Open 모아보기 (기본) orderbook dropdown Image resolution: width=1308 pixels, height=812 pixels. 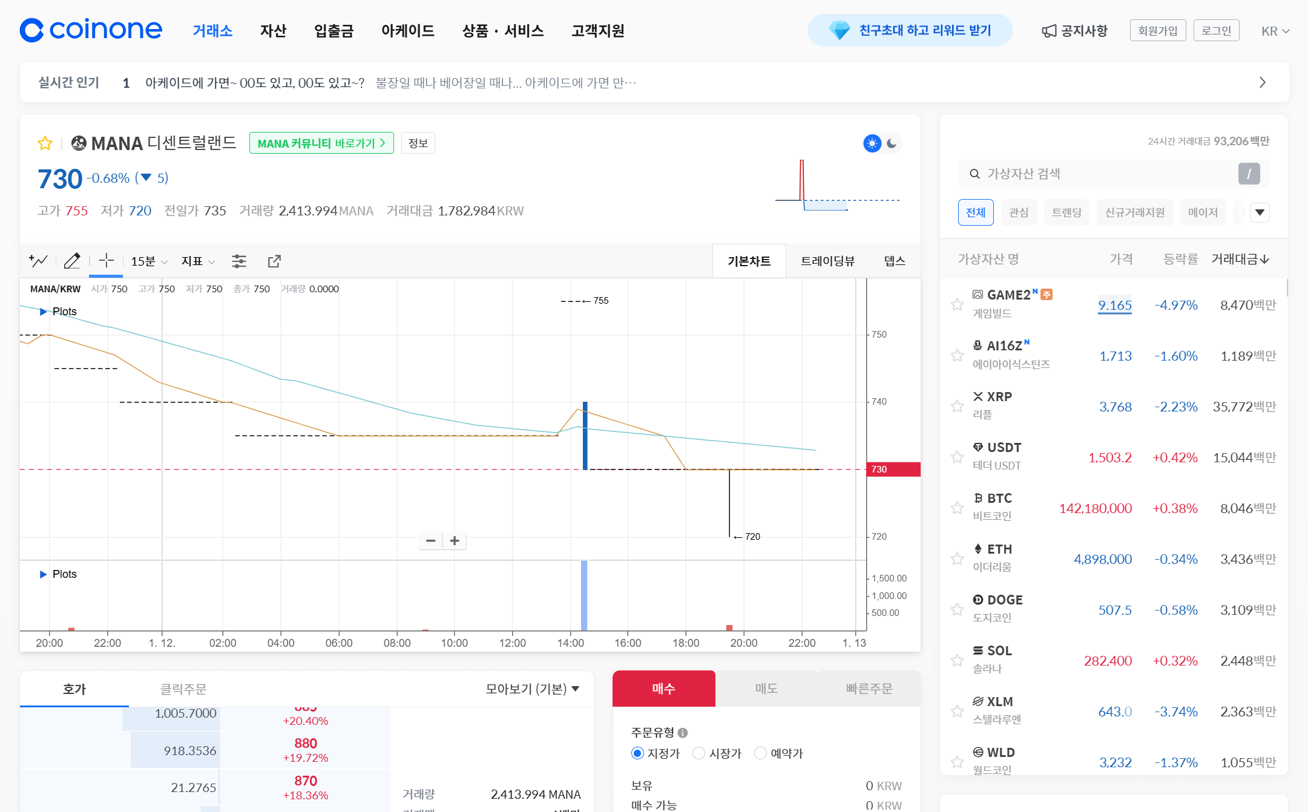532,689
